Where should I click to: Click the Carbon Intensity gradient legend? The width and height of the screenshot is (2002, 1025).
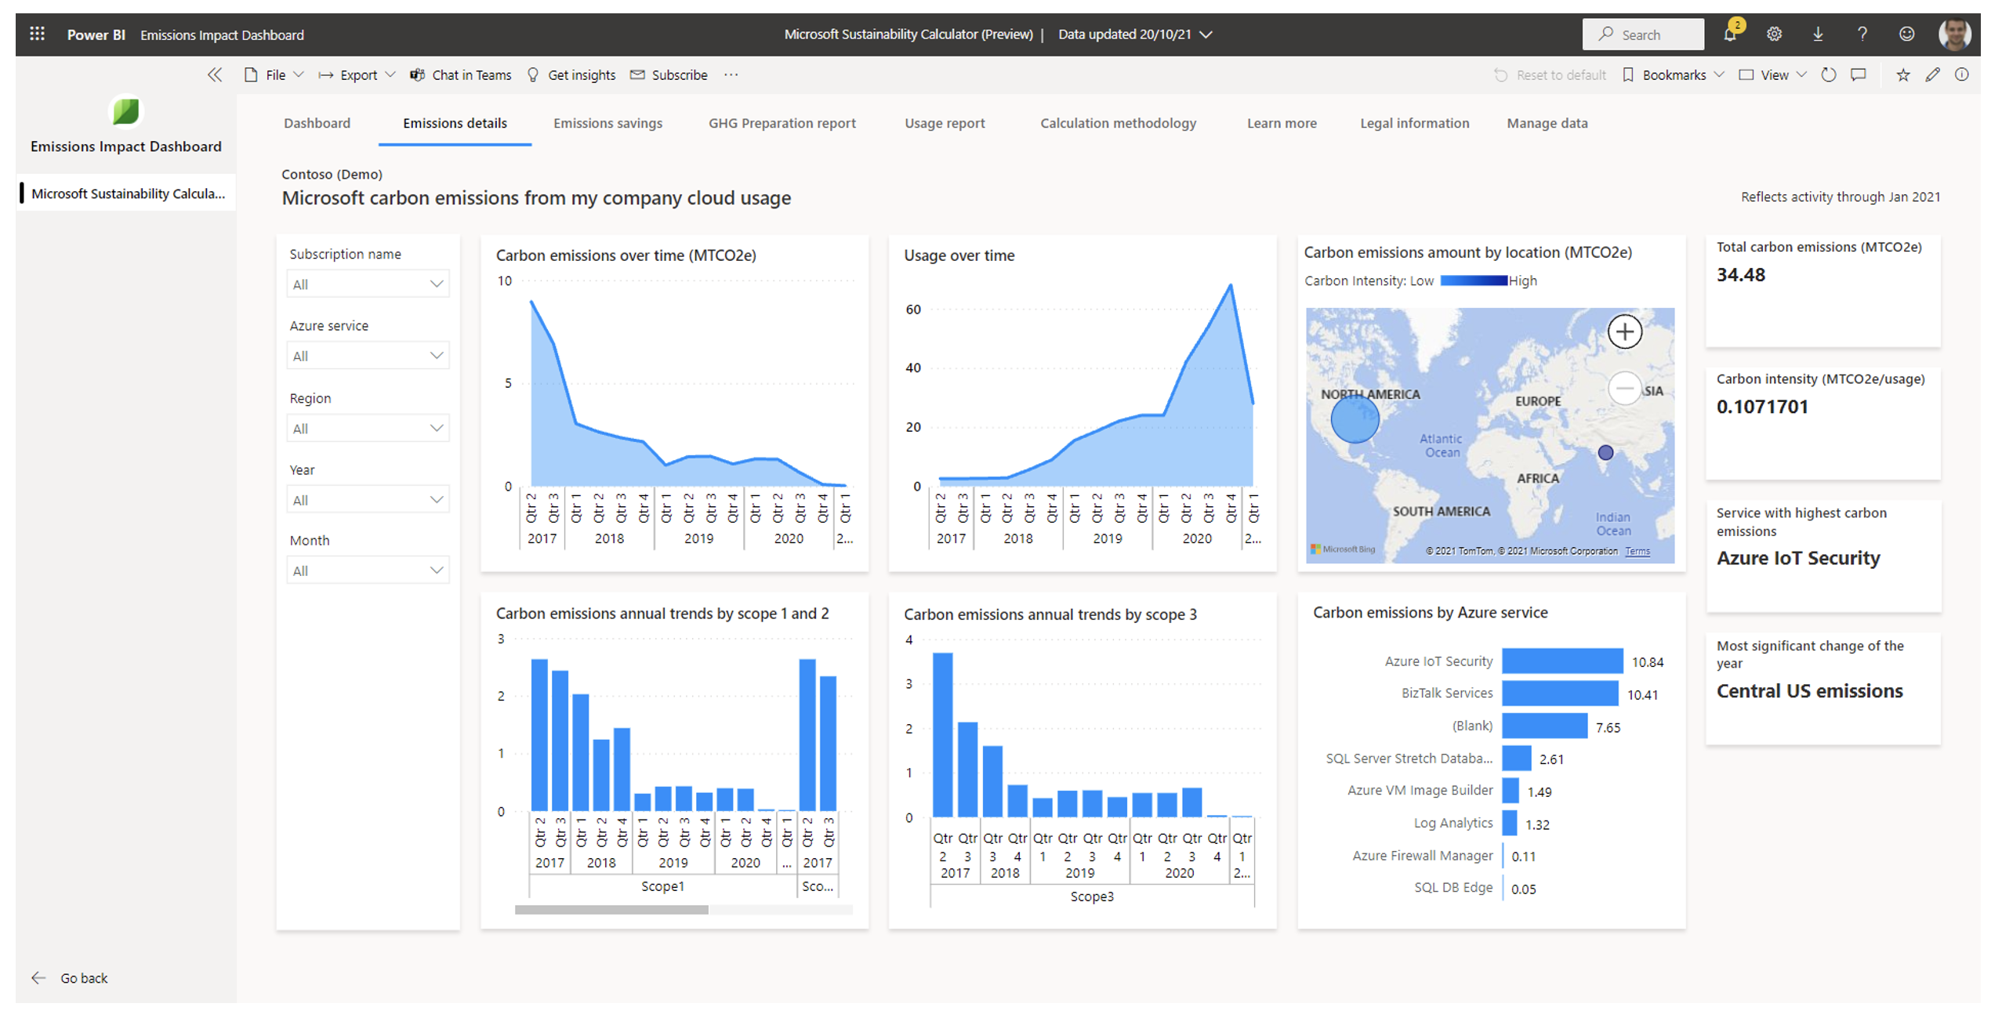tap(1473, 281)
